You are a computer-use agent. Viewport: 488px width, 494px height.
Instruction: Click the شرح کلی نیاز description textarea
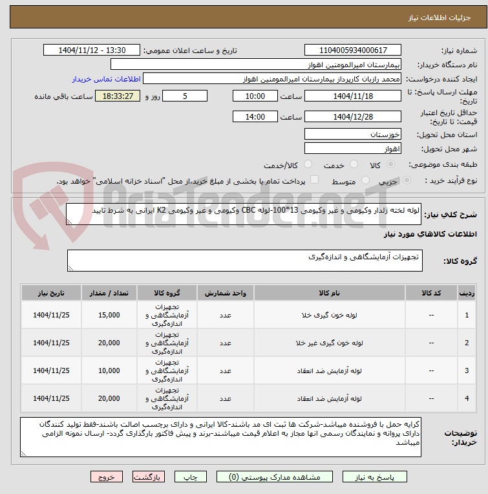point(244,214)
